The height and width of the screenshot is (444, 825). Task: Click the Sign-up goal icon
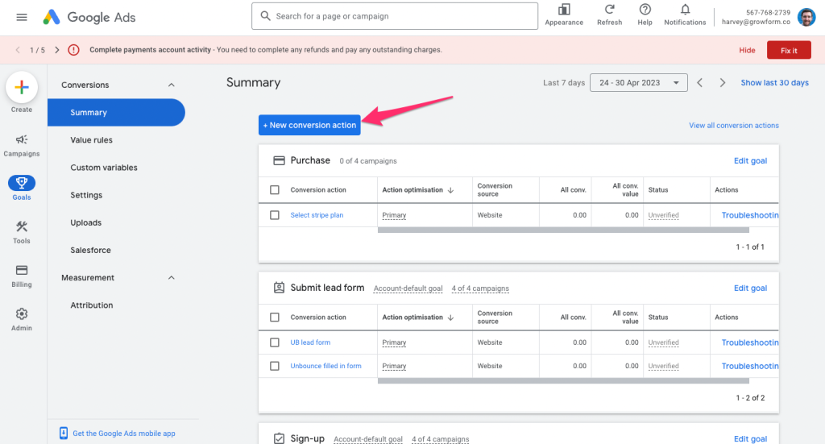coord(279,438)
